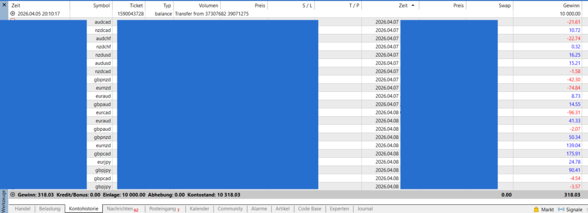Switch to the Belastung tab
Image resolution: width=588 pixels, height=213 pixels.
[49, 209]
